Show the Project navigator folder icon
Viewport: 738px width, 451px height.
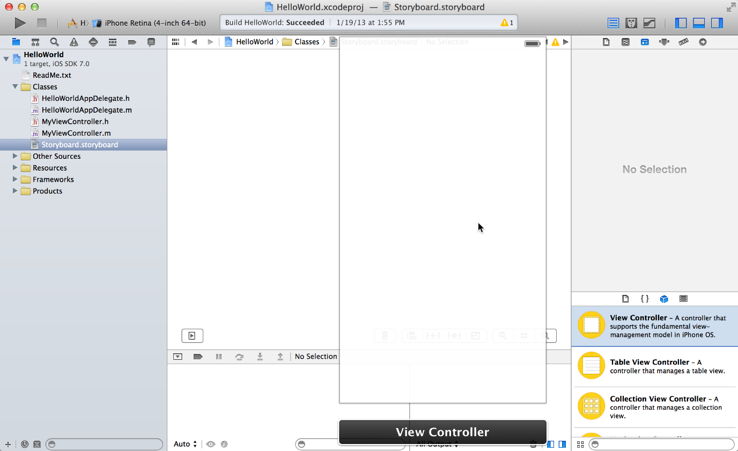click(16, 42)
